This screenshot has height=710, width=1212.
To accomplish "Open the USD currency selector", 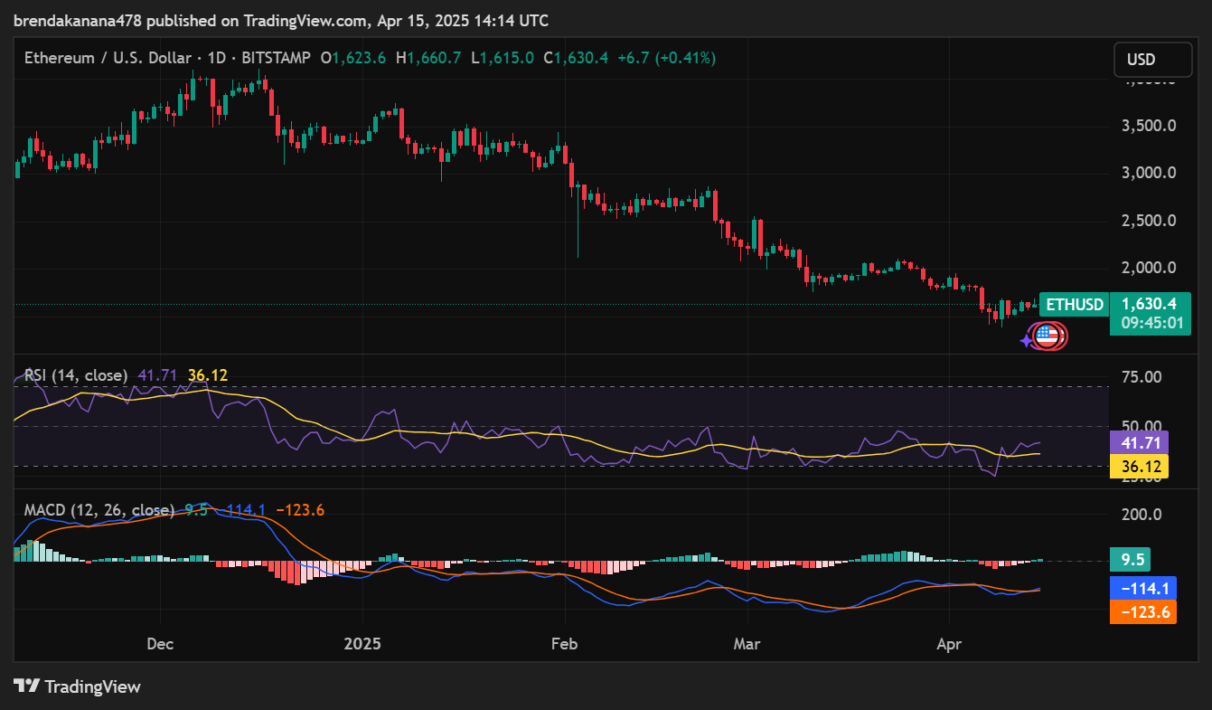I will click(x=1141, y=60).
